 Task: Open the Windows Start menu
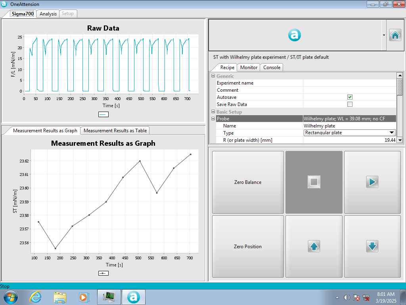click(x=11, y=297)
